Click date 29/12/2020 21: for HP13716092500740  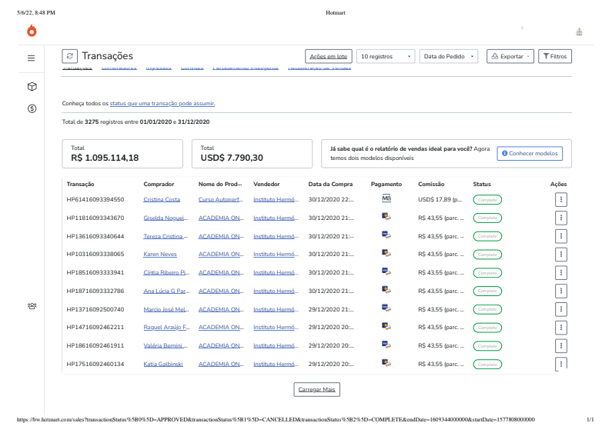pyautogui.click(x=331, y=309)
